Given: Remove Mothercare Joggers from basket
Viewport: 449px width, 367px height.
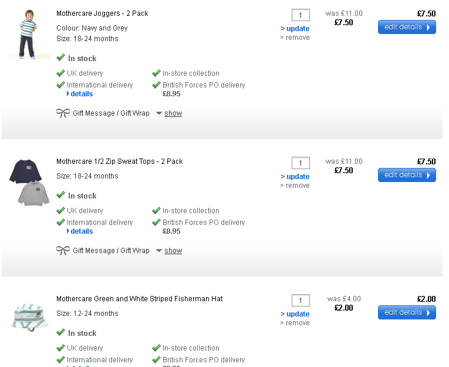Looking at the screenshot, I should click(297, 38).
